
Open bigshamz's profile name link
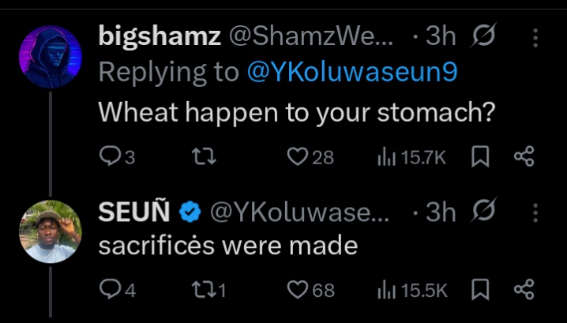click(x=160, y=36)
